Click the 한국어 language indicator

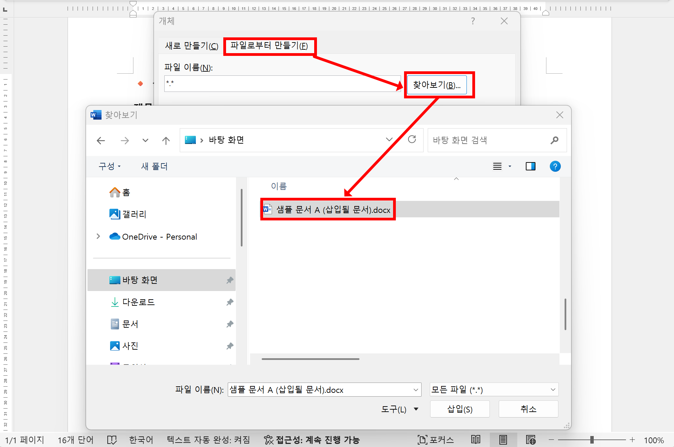(x=141, y=440)
